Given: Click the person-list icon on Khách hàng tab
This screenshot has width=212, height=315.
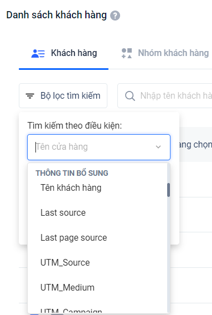Looking at the screenshot, I should coord(38,53).
